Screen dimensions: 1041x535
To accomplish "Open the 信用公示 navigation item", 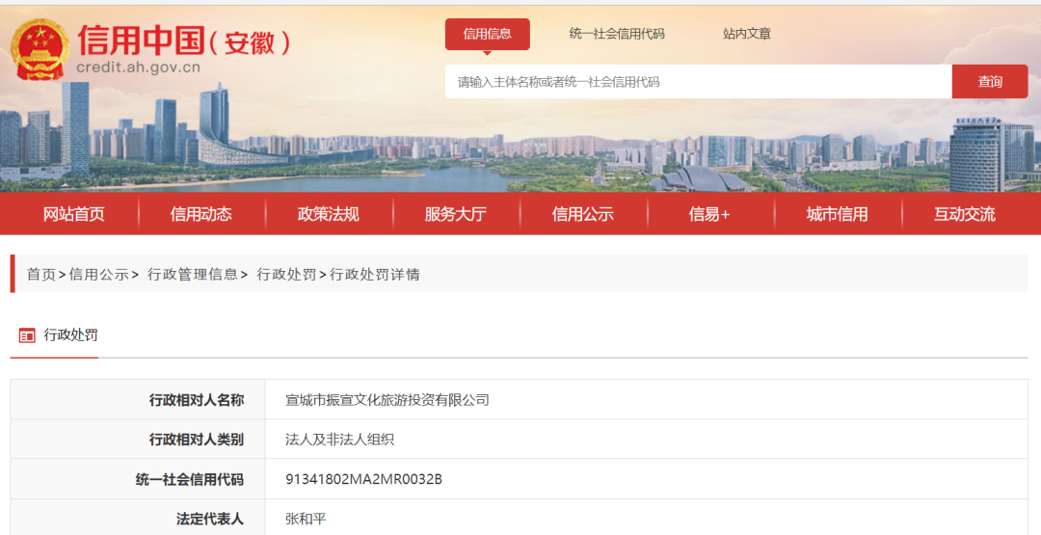I will coord(583,214).
